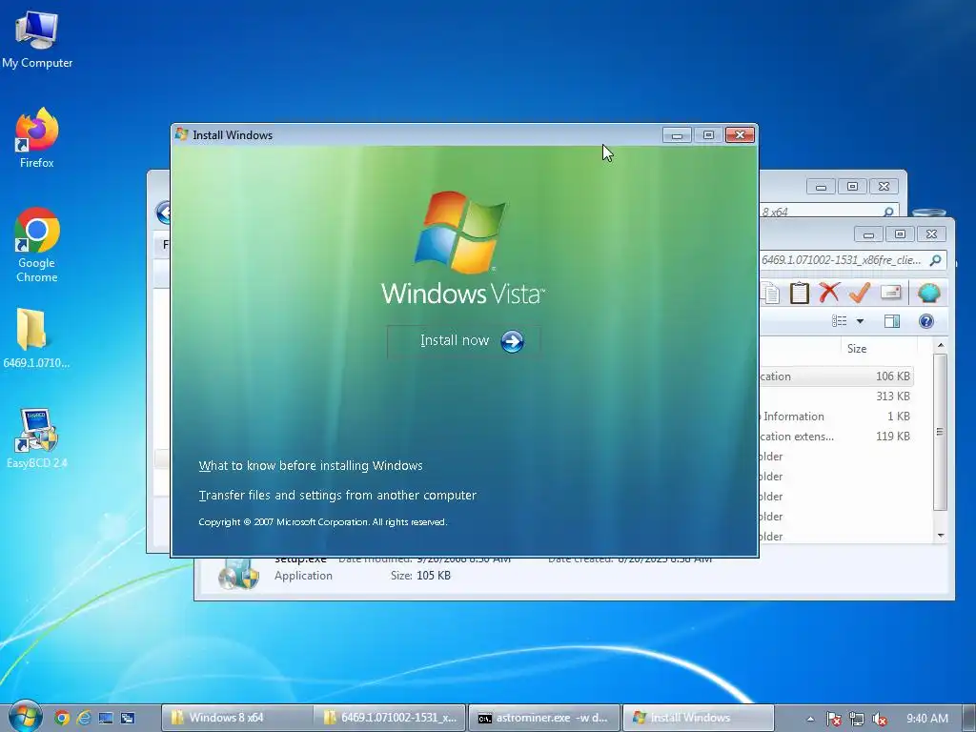Open What to know before installing Windows
Image resolution: width=976 pixels, height=732 pixels.
click(x=311, y=465)
